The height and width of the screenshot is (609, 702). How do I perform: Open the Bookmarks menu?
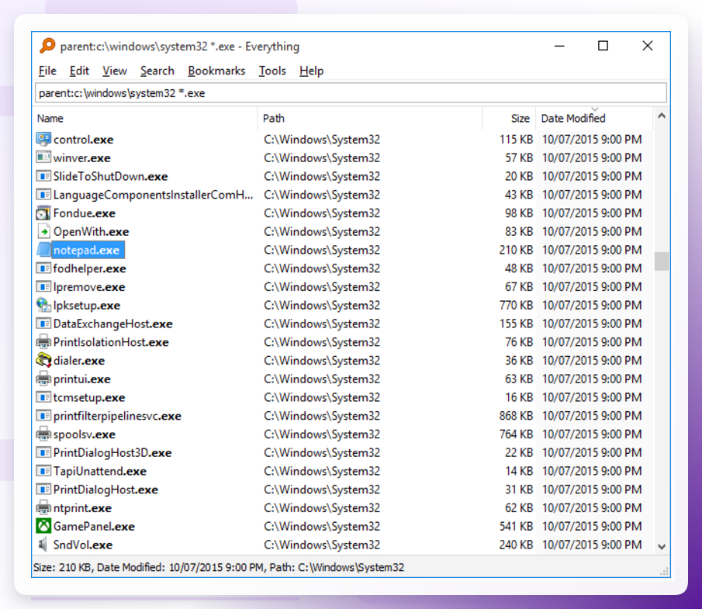(x=216, y=71)
